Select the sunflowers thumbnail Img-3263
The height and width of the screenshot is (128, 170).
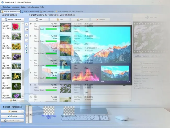[x=16, y=46]
